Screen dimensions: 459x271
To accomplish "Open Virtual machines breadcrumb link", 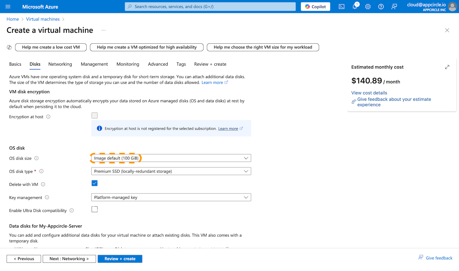I will pos(43,19).
